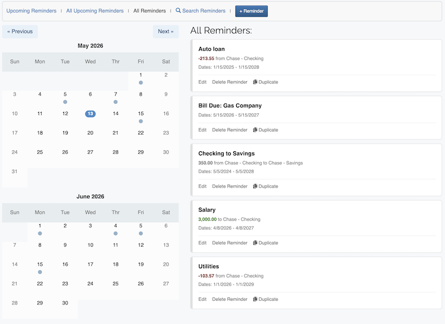The image size is (445, 324).
Task: Delete the Gas Company bill reminder
Action: point(230,130)
